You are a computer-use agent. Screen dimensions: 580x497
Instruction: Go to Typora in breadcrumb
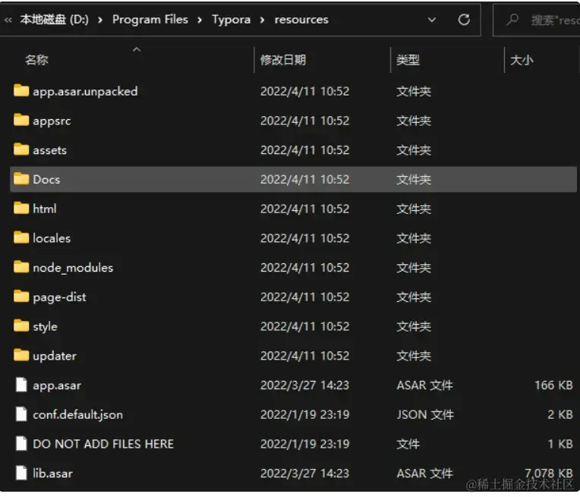click(x=232, y=20)
